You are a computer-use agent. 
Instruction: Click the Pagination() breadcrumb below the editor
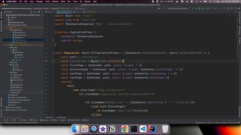49,117
